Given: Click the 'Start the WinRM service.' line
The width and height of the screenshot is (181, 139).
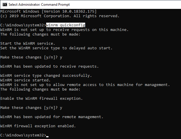Looking at the screenshot, I should 28,44.
